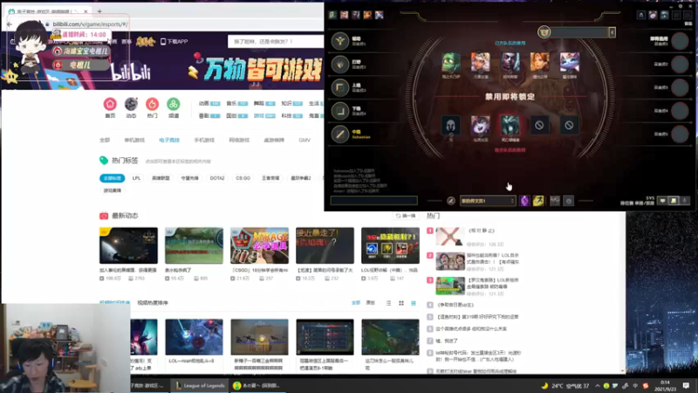
Task: Click the edit rune page pencil icon
Action: tap(451, 201)
